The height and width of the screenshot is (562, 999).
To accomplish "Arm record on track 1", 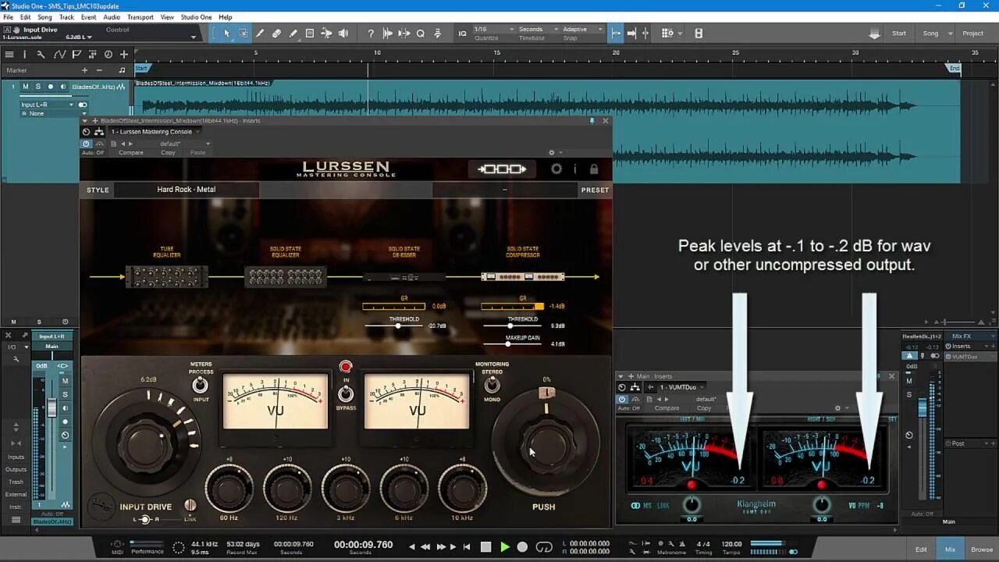I will (51, 87).
